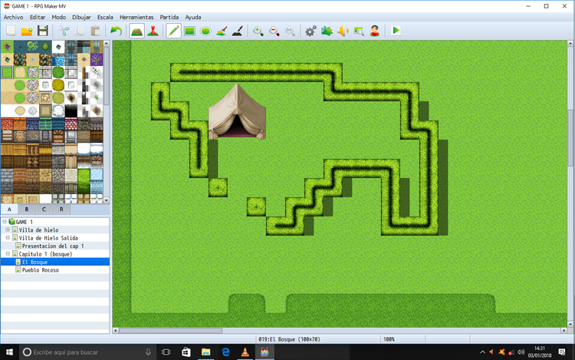Select the Flood Fill tool
575x360 pixels.
pyautogui.click(x=222, y=31)
